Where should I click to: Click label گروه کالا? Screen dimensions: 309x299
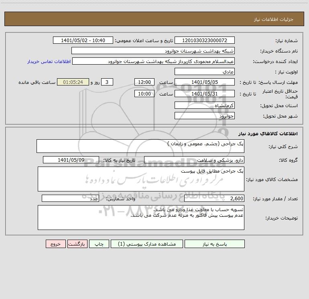point(289,160)
